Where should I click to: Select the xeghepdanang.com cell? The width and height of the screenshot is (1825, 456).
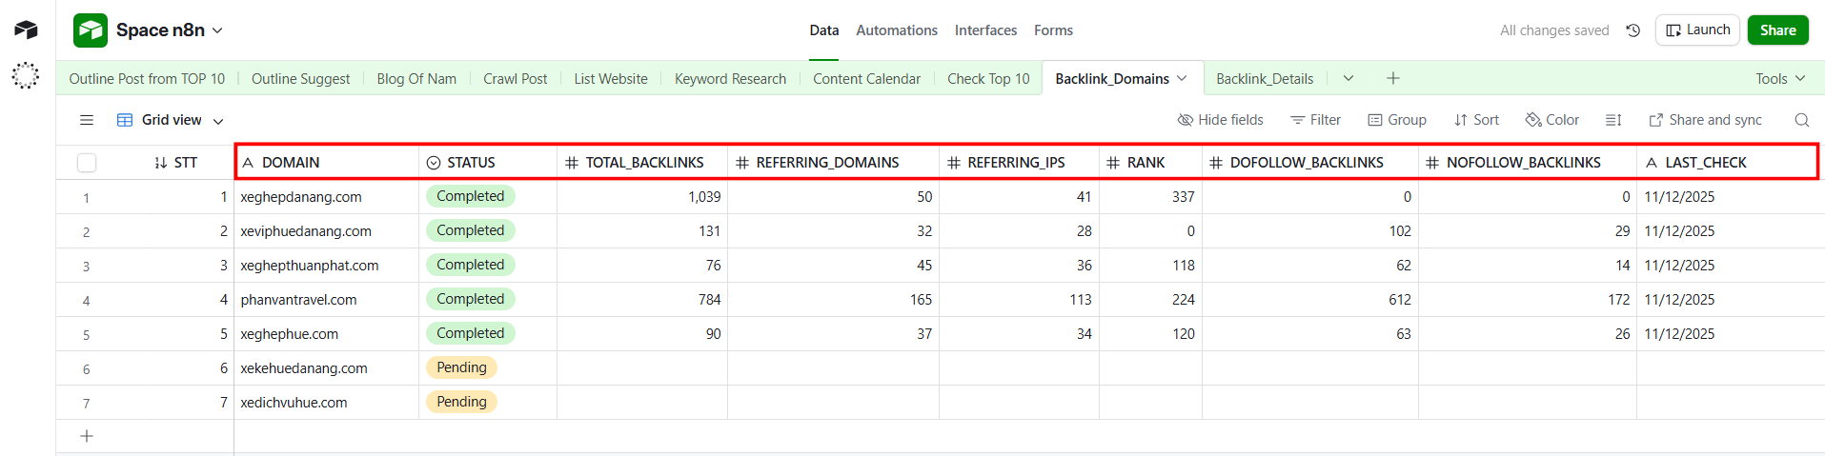(x=327, y=197)
